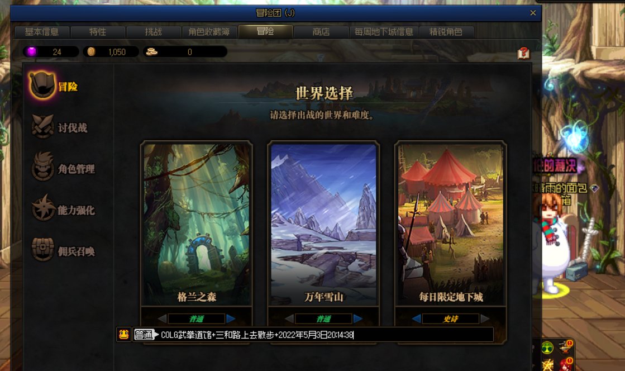The height and width of the screenshot is (371, 625).
Task: Select the 格兰之森 world card
Action: [197, 224]
